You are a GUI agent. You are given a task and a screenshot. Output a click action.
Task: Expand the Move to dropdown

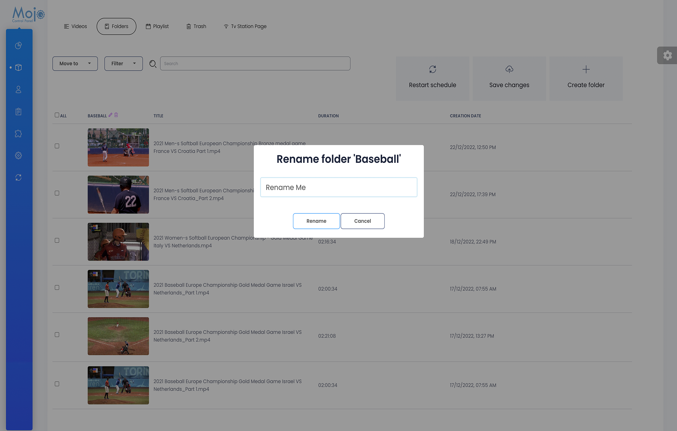tap(75, 63)
